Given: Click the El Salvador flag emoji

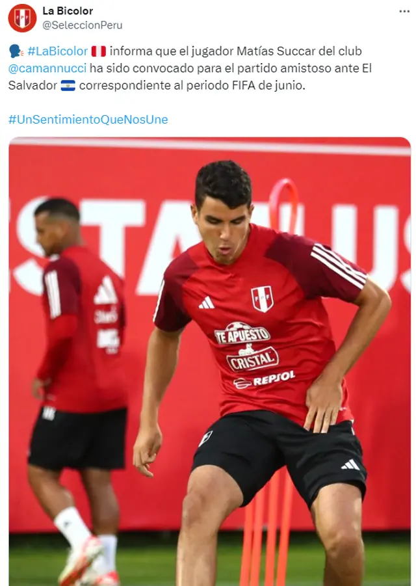Looking at the screenshot, I should click(x=68, y=85).
